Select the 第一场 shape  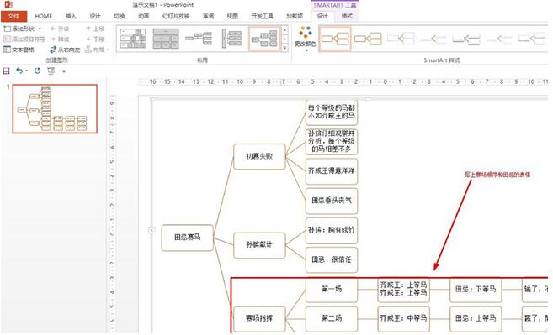[332, 290]
